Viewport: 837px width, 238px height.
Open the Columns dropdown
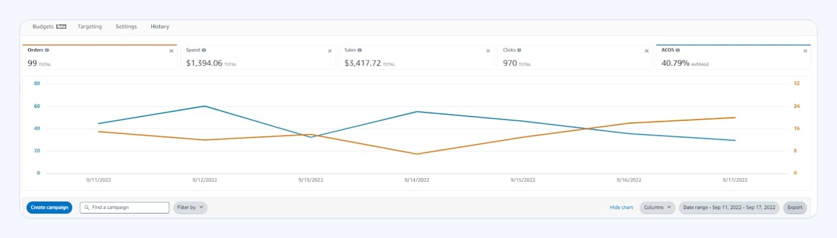click(x=657, y=208)
